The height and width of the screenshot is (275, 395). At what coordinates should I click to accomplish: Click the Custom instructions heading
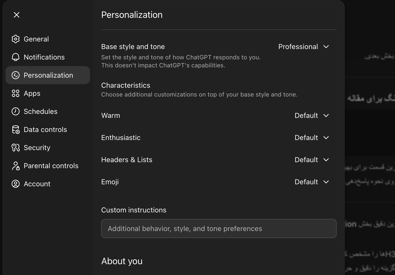[x=134, y=210]
